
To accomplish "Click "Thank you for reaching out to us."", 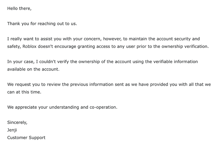I will point(42,24).
